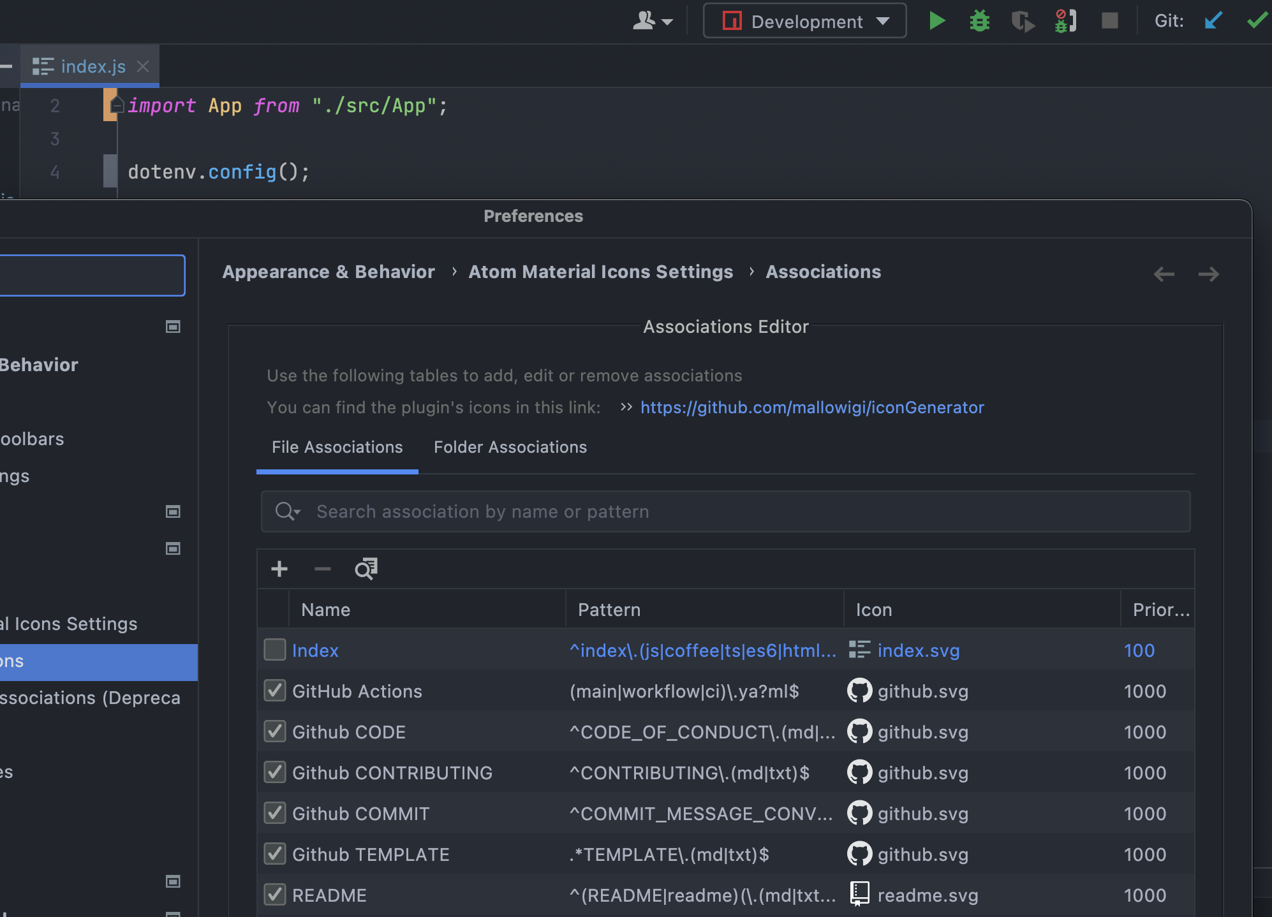The image size is (1272, 917).
Task: Open the Development run configuration dropdown
Action: click(x=804, y=21)
